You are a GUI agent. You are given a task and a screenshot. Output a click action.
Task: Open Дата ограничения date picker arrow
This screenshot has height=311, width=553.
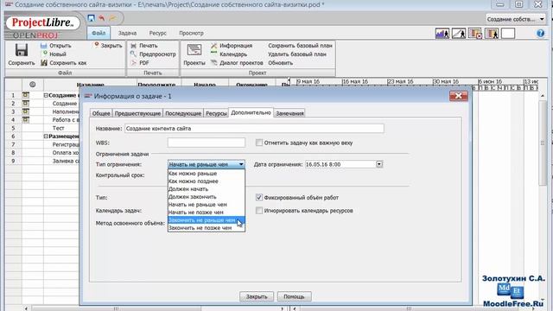(x=379, y=164)
